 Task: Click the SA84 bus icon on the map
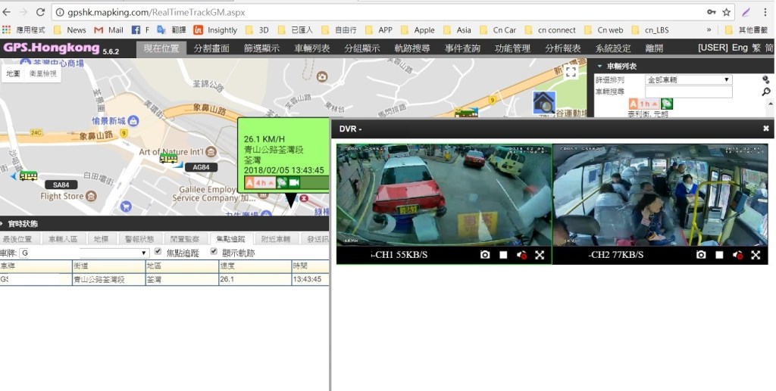tap(28, 175)
